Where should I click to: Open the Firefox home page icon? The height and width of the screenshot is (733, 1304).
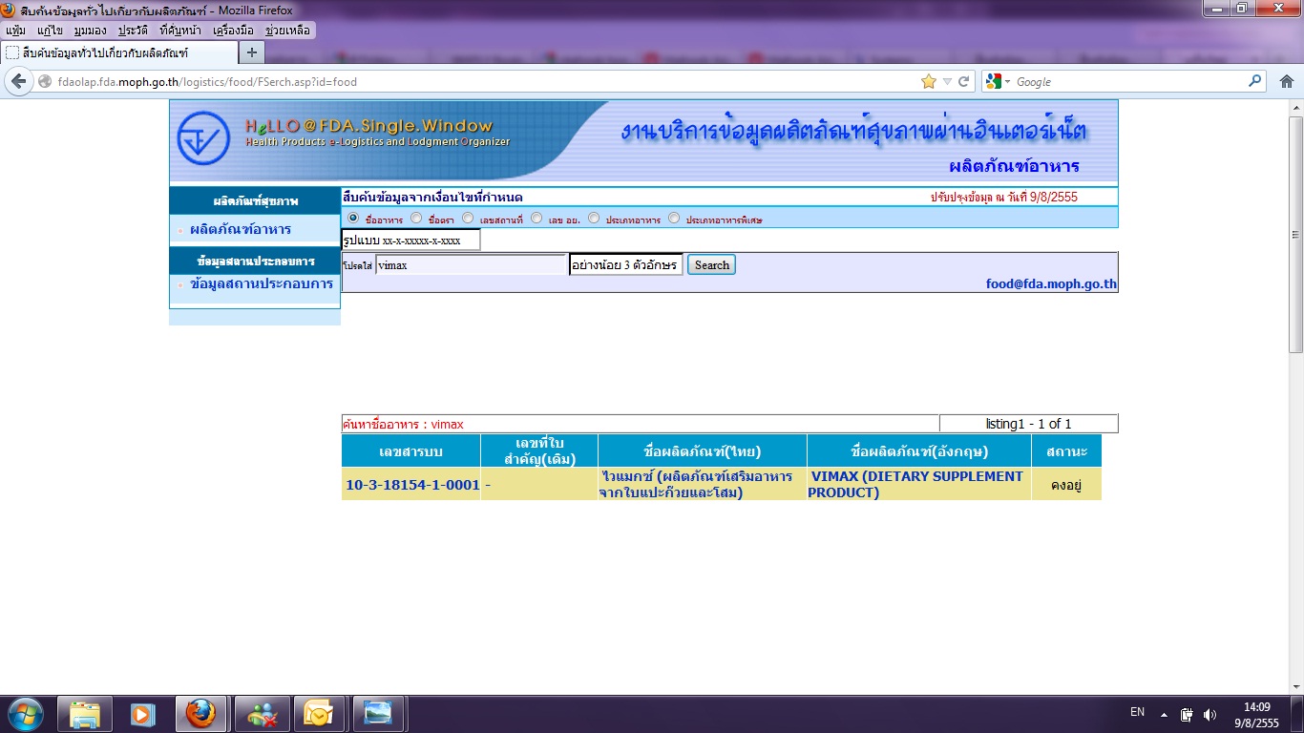[1286, 82]
